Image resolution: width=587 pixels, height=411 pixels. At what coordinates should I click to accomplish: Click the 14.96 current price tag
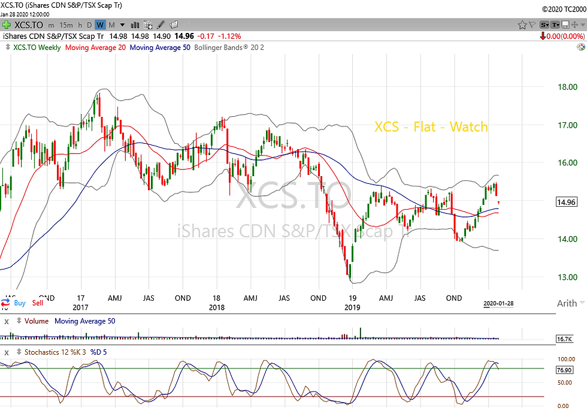pyautogui.click(x=567, y=202)
